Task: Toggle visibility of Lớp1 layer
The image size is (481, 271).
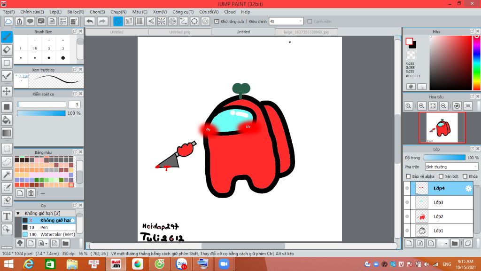Action: pyautogui.click(x=407, y=231)
